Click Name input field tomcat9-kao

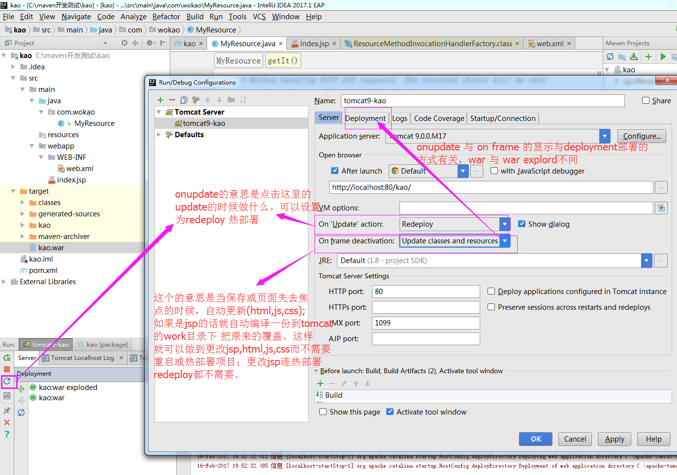pyautogui.click(x=483, y=101)
